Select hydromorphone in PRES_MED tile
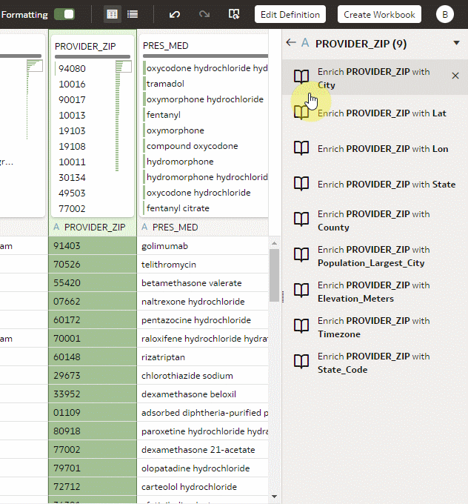468x504 pixels. pos(180,162)
